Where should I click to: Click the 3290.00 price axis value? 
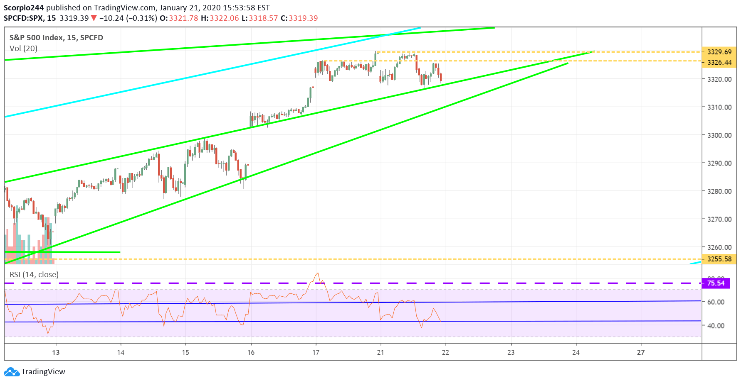[719, 163]
